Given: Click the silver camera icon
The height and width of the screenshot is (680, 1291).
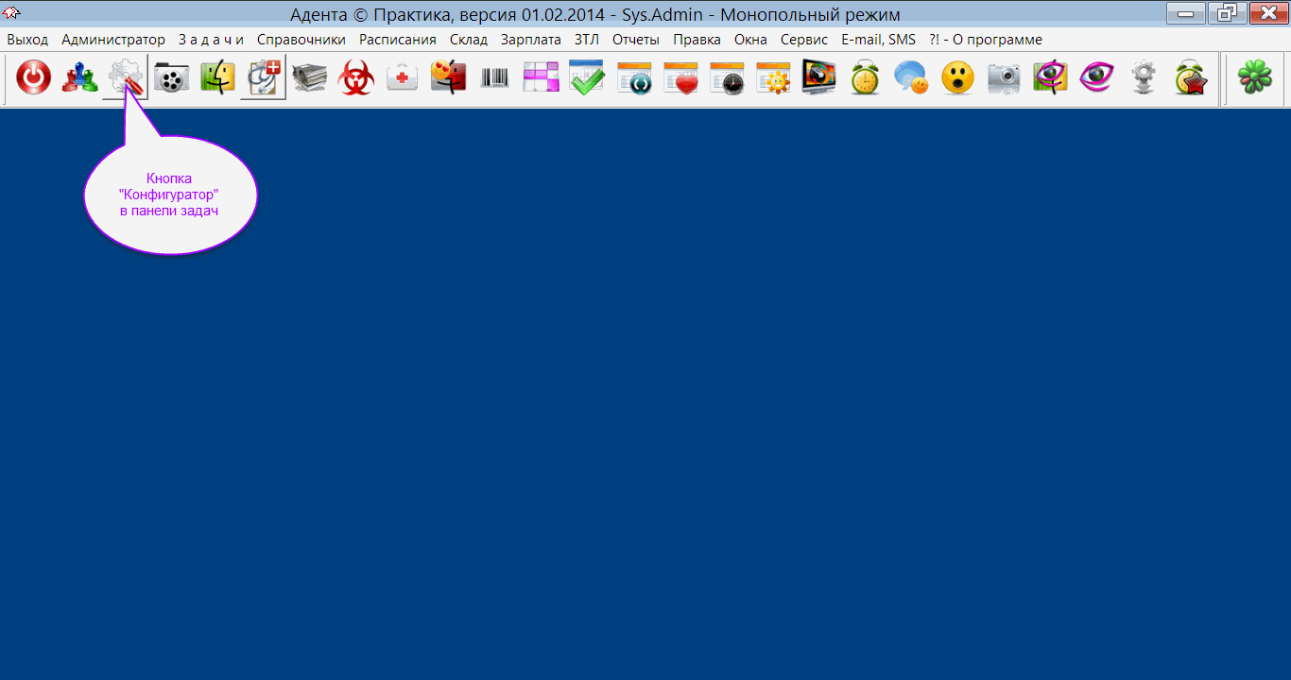Looking at the screenshot, I should point(1004,78).
